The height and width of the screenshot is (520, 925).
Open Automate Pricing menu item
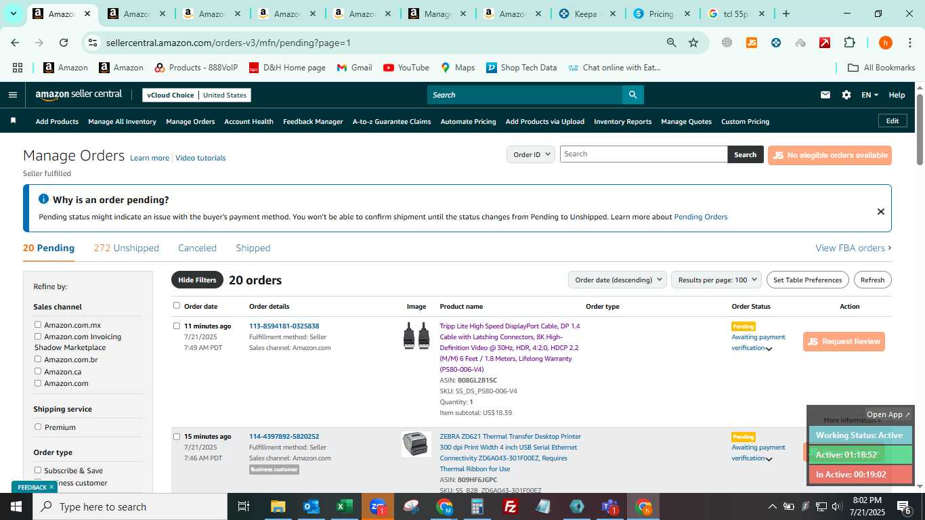click(468, 121)
